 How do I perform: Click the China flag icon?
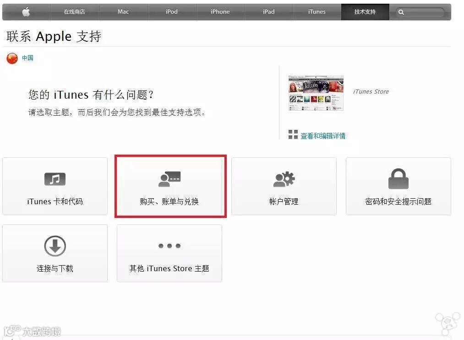tap(12, 58)
